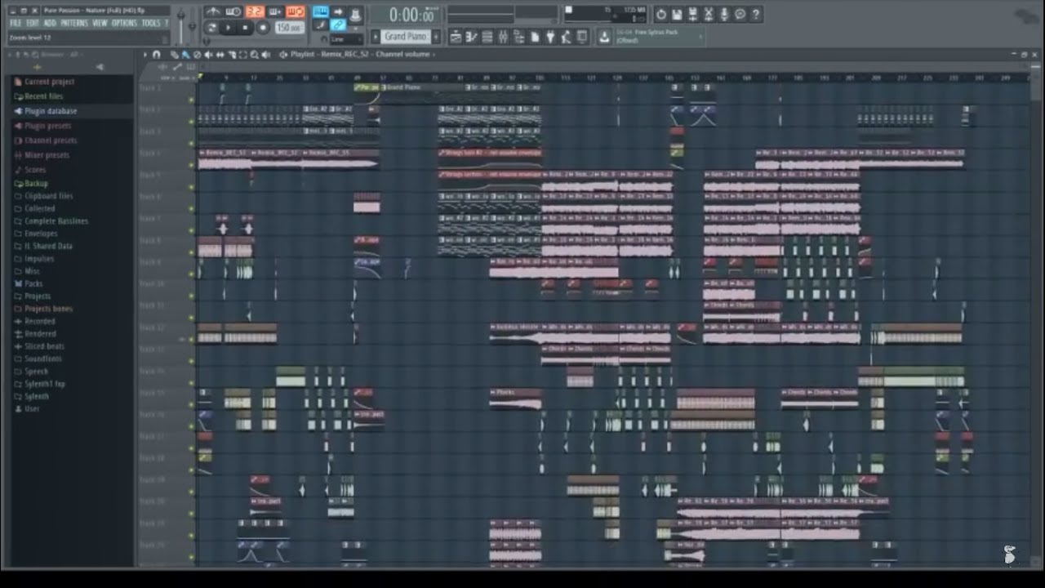
Task: Click the download content library icon
Action: [604, 37]
